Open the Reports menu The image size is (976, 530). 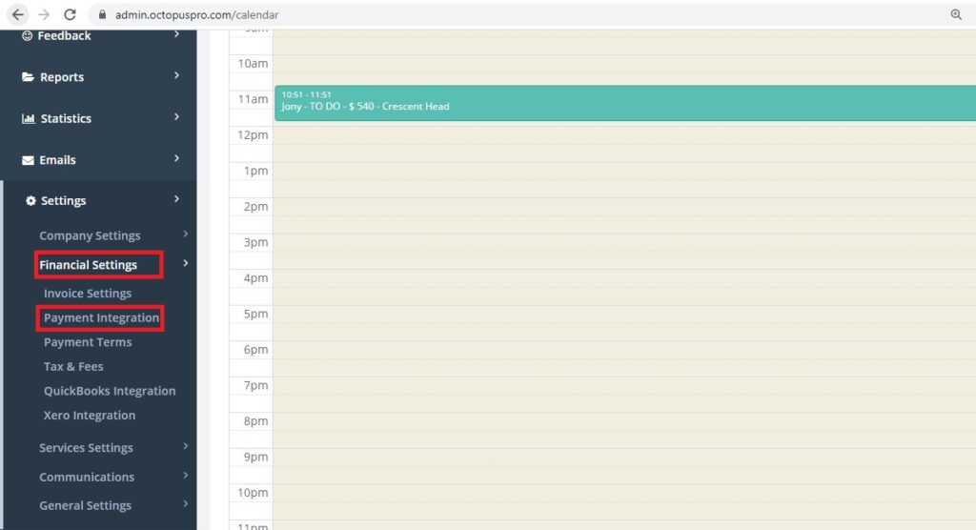(62, 76)
